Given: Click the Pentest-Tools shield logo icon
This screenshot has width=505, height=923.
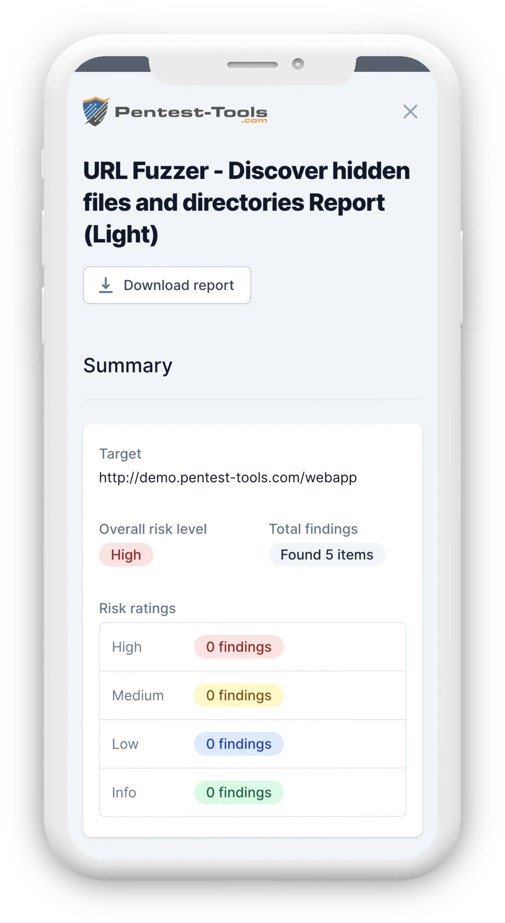Looking at the screenshot, I should tap(96, 112).
